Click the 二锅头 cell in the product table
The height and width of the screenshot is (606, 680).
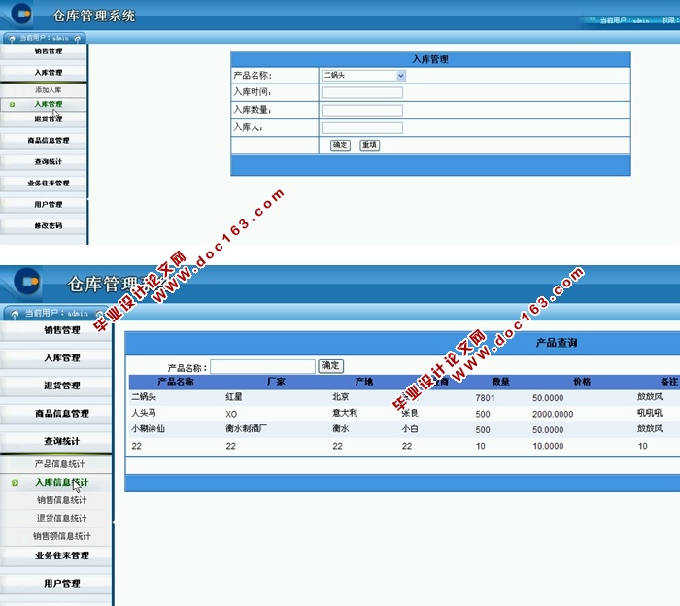click(x=144, y=397)
